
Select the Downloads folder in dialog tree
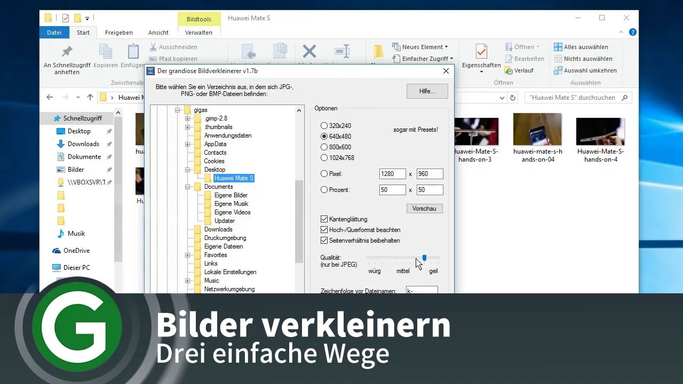pyautogui.click(x=218, y=229)
